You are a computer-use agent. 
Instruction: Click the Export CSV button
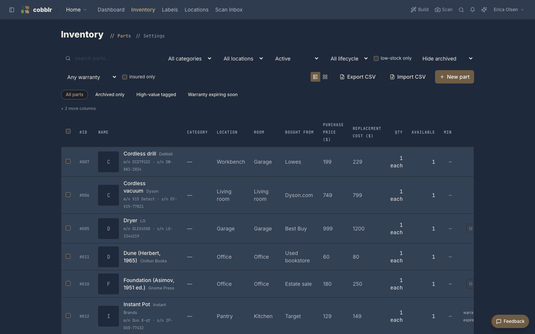coord(357,77)
